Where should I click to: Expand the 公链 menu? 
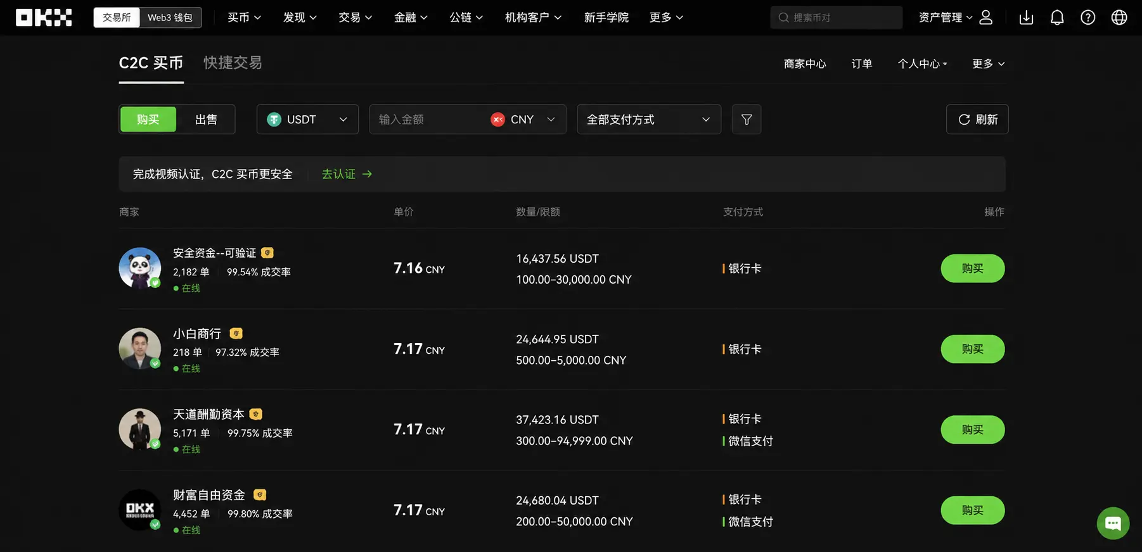pyautogui.click(x=466, y=18)
